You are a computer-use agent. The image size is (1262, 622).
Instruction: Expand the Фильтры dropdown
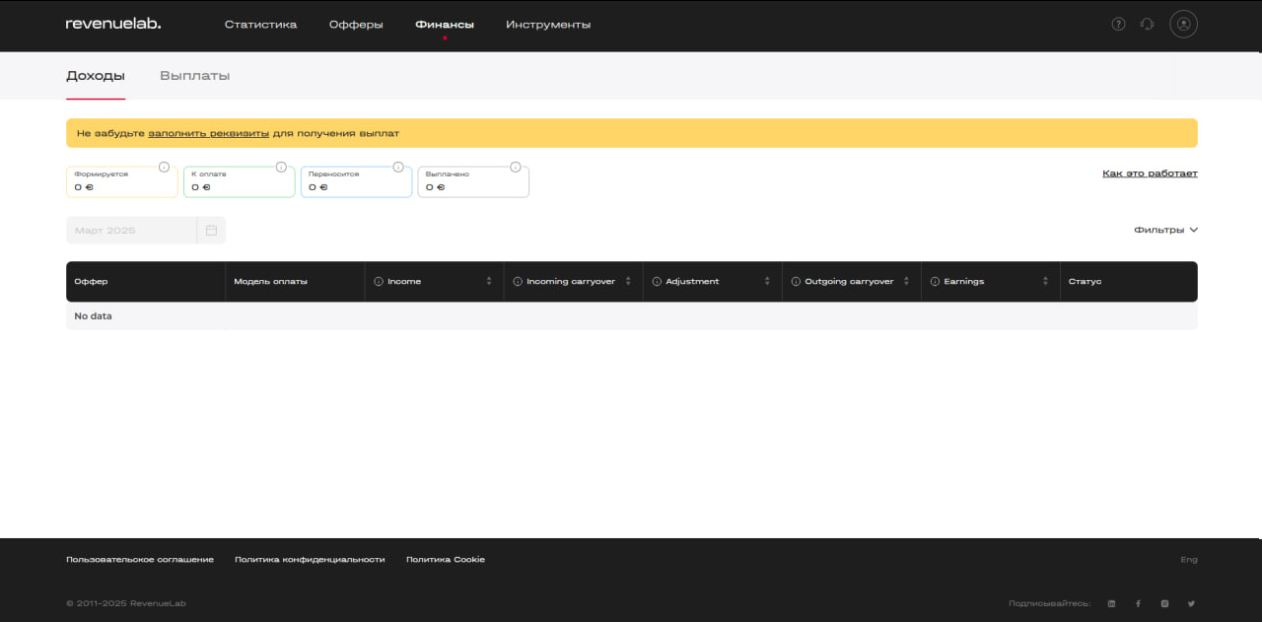[1165, 230]
